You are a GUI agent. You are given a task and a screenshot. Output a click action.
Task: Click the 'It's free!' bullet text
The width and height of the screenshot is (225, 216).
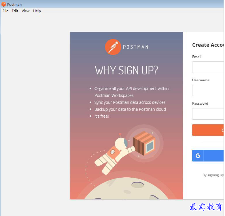click(102, 116)
